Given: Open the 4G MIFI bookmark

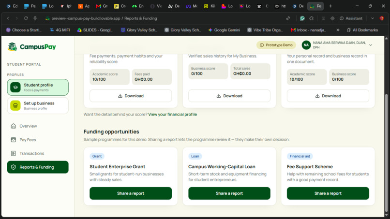Looking at the screenshot, I should 60,30.
